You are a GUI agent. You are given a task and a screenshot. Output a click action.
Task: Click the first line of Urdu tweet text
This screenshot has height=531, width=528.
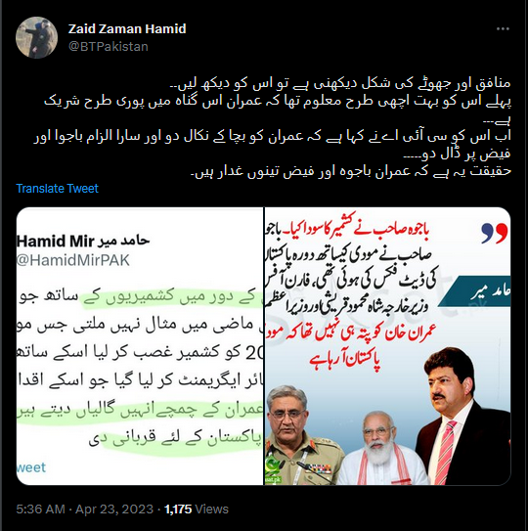(x=340, y=84)
